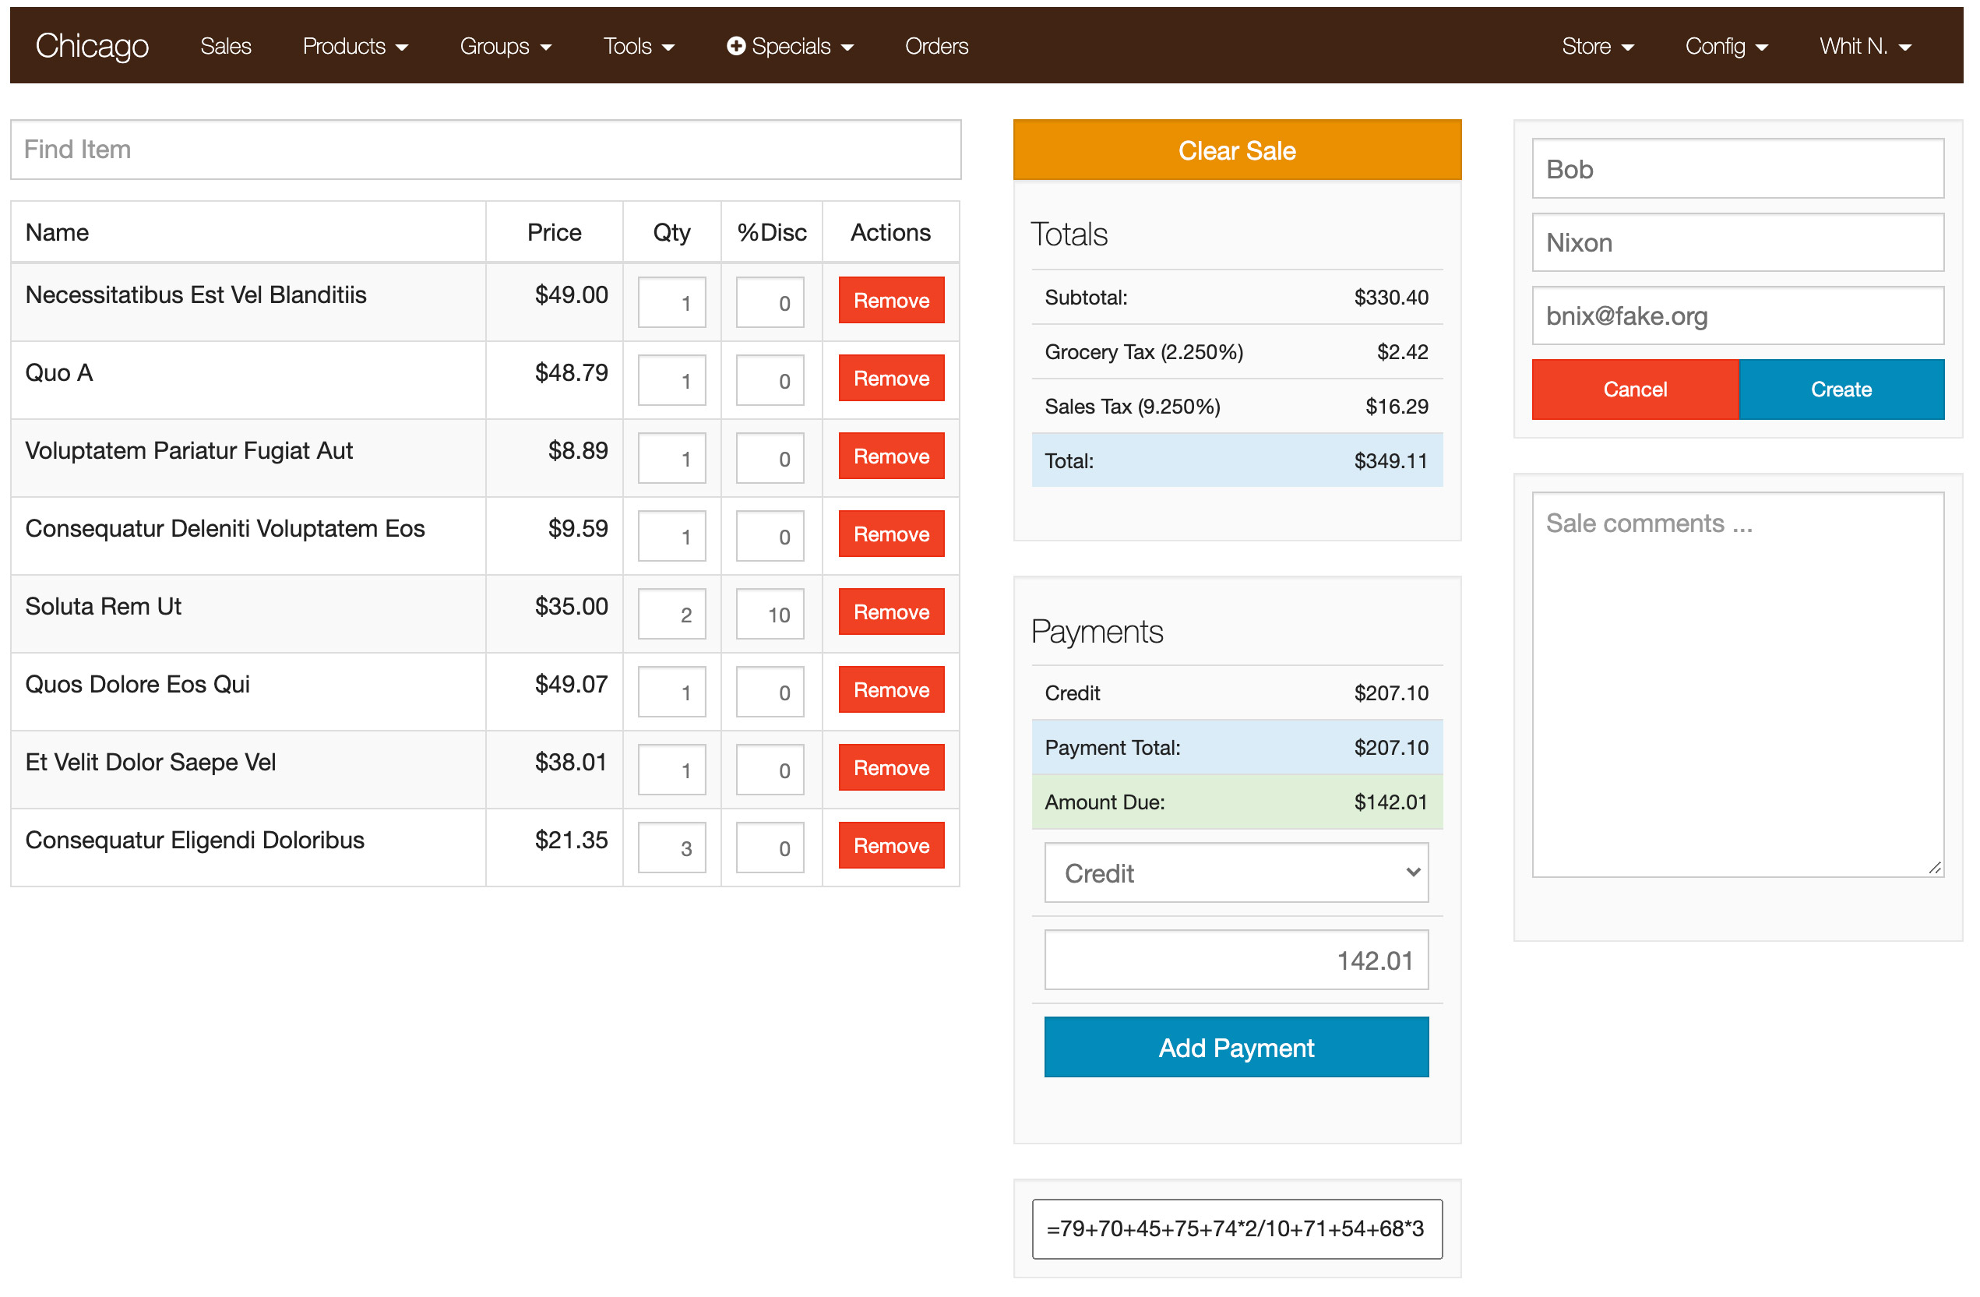Click quantity field for Consequatur Eligendi Doloribus
The width and height of the screenshot is (1980, 1297).
point(671,848)
